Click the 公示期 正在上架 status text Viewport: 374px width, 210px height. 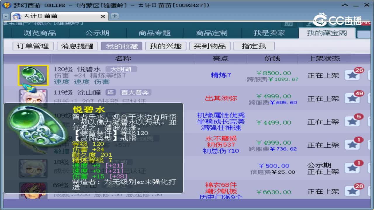(x=323, y=169)
